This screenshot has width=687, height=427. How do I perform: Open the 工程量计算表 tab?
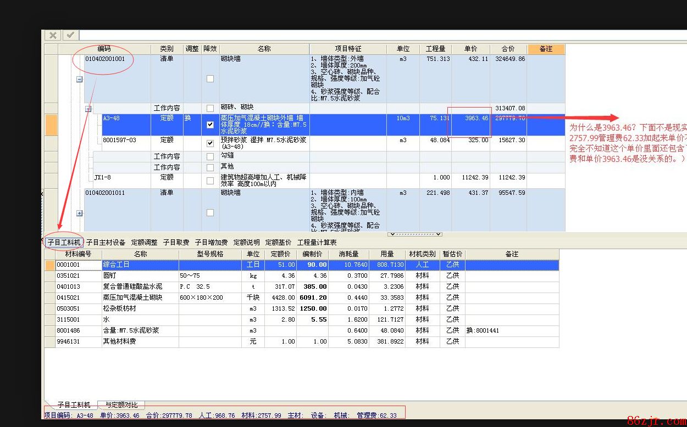[317, 242]
